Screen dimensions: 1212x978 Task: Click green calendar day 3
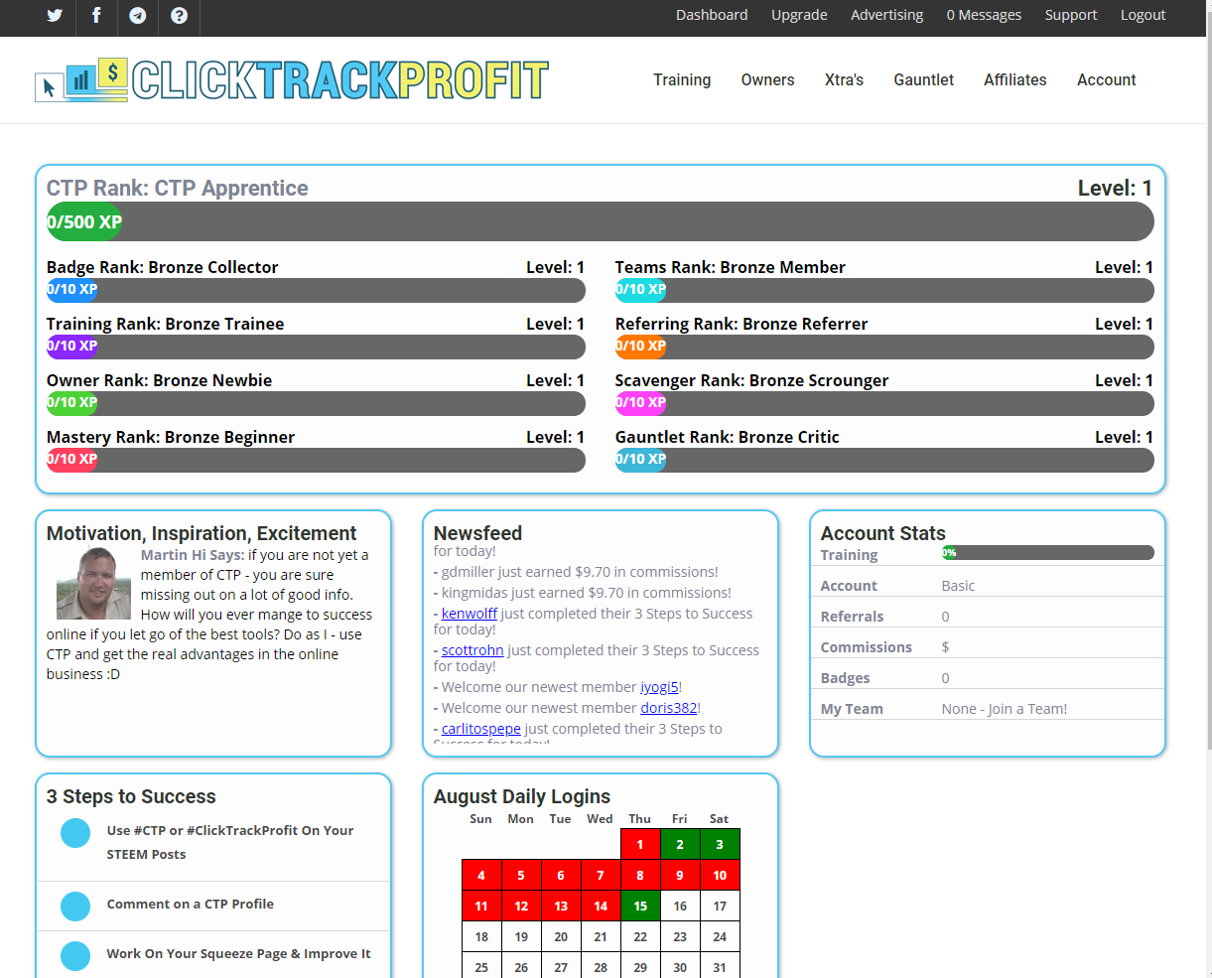[x=720, y=844]
